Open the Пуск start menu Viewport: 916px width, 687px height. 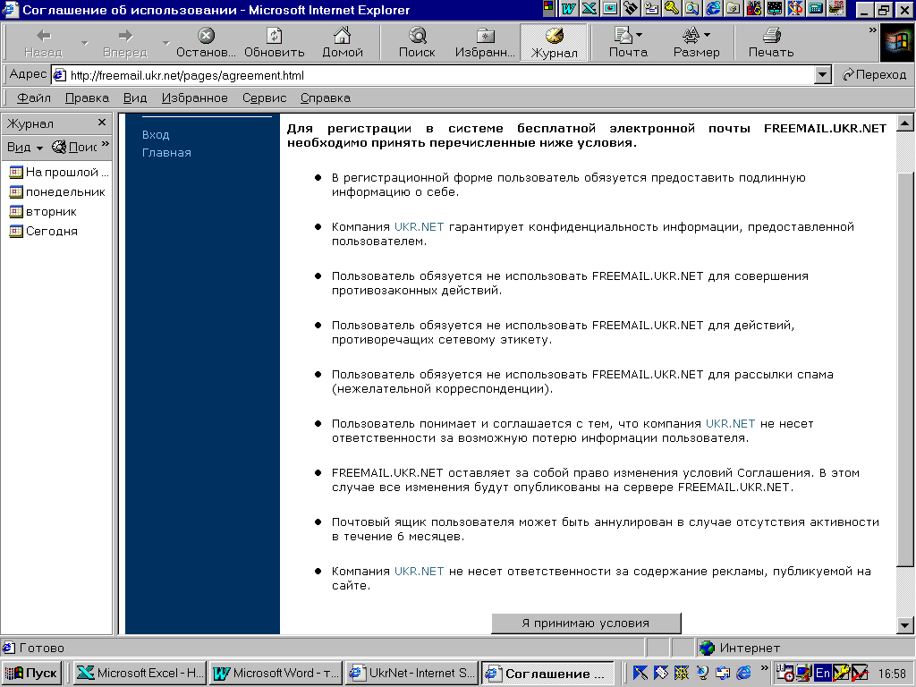[31, 673]
